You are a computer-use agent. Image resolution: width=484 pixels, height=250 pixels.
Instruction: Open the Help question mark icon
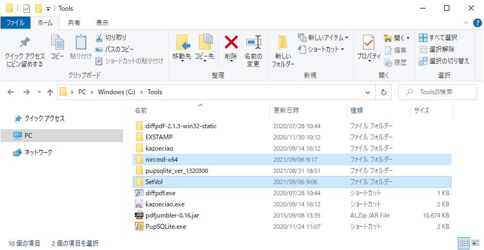[x=478, y=23]
